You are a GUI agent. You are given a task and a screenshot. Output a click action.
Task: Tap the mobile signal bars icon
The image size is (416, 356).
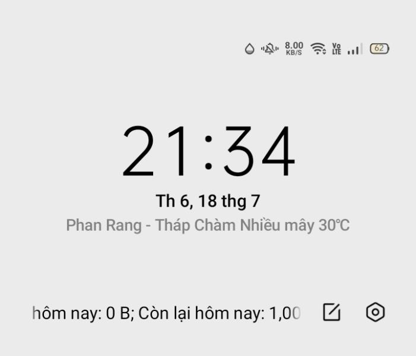(355, 49)
